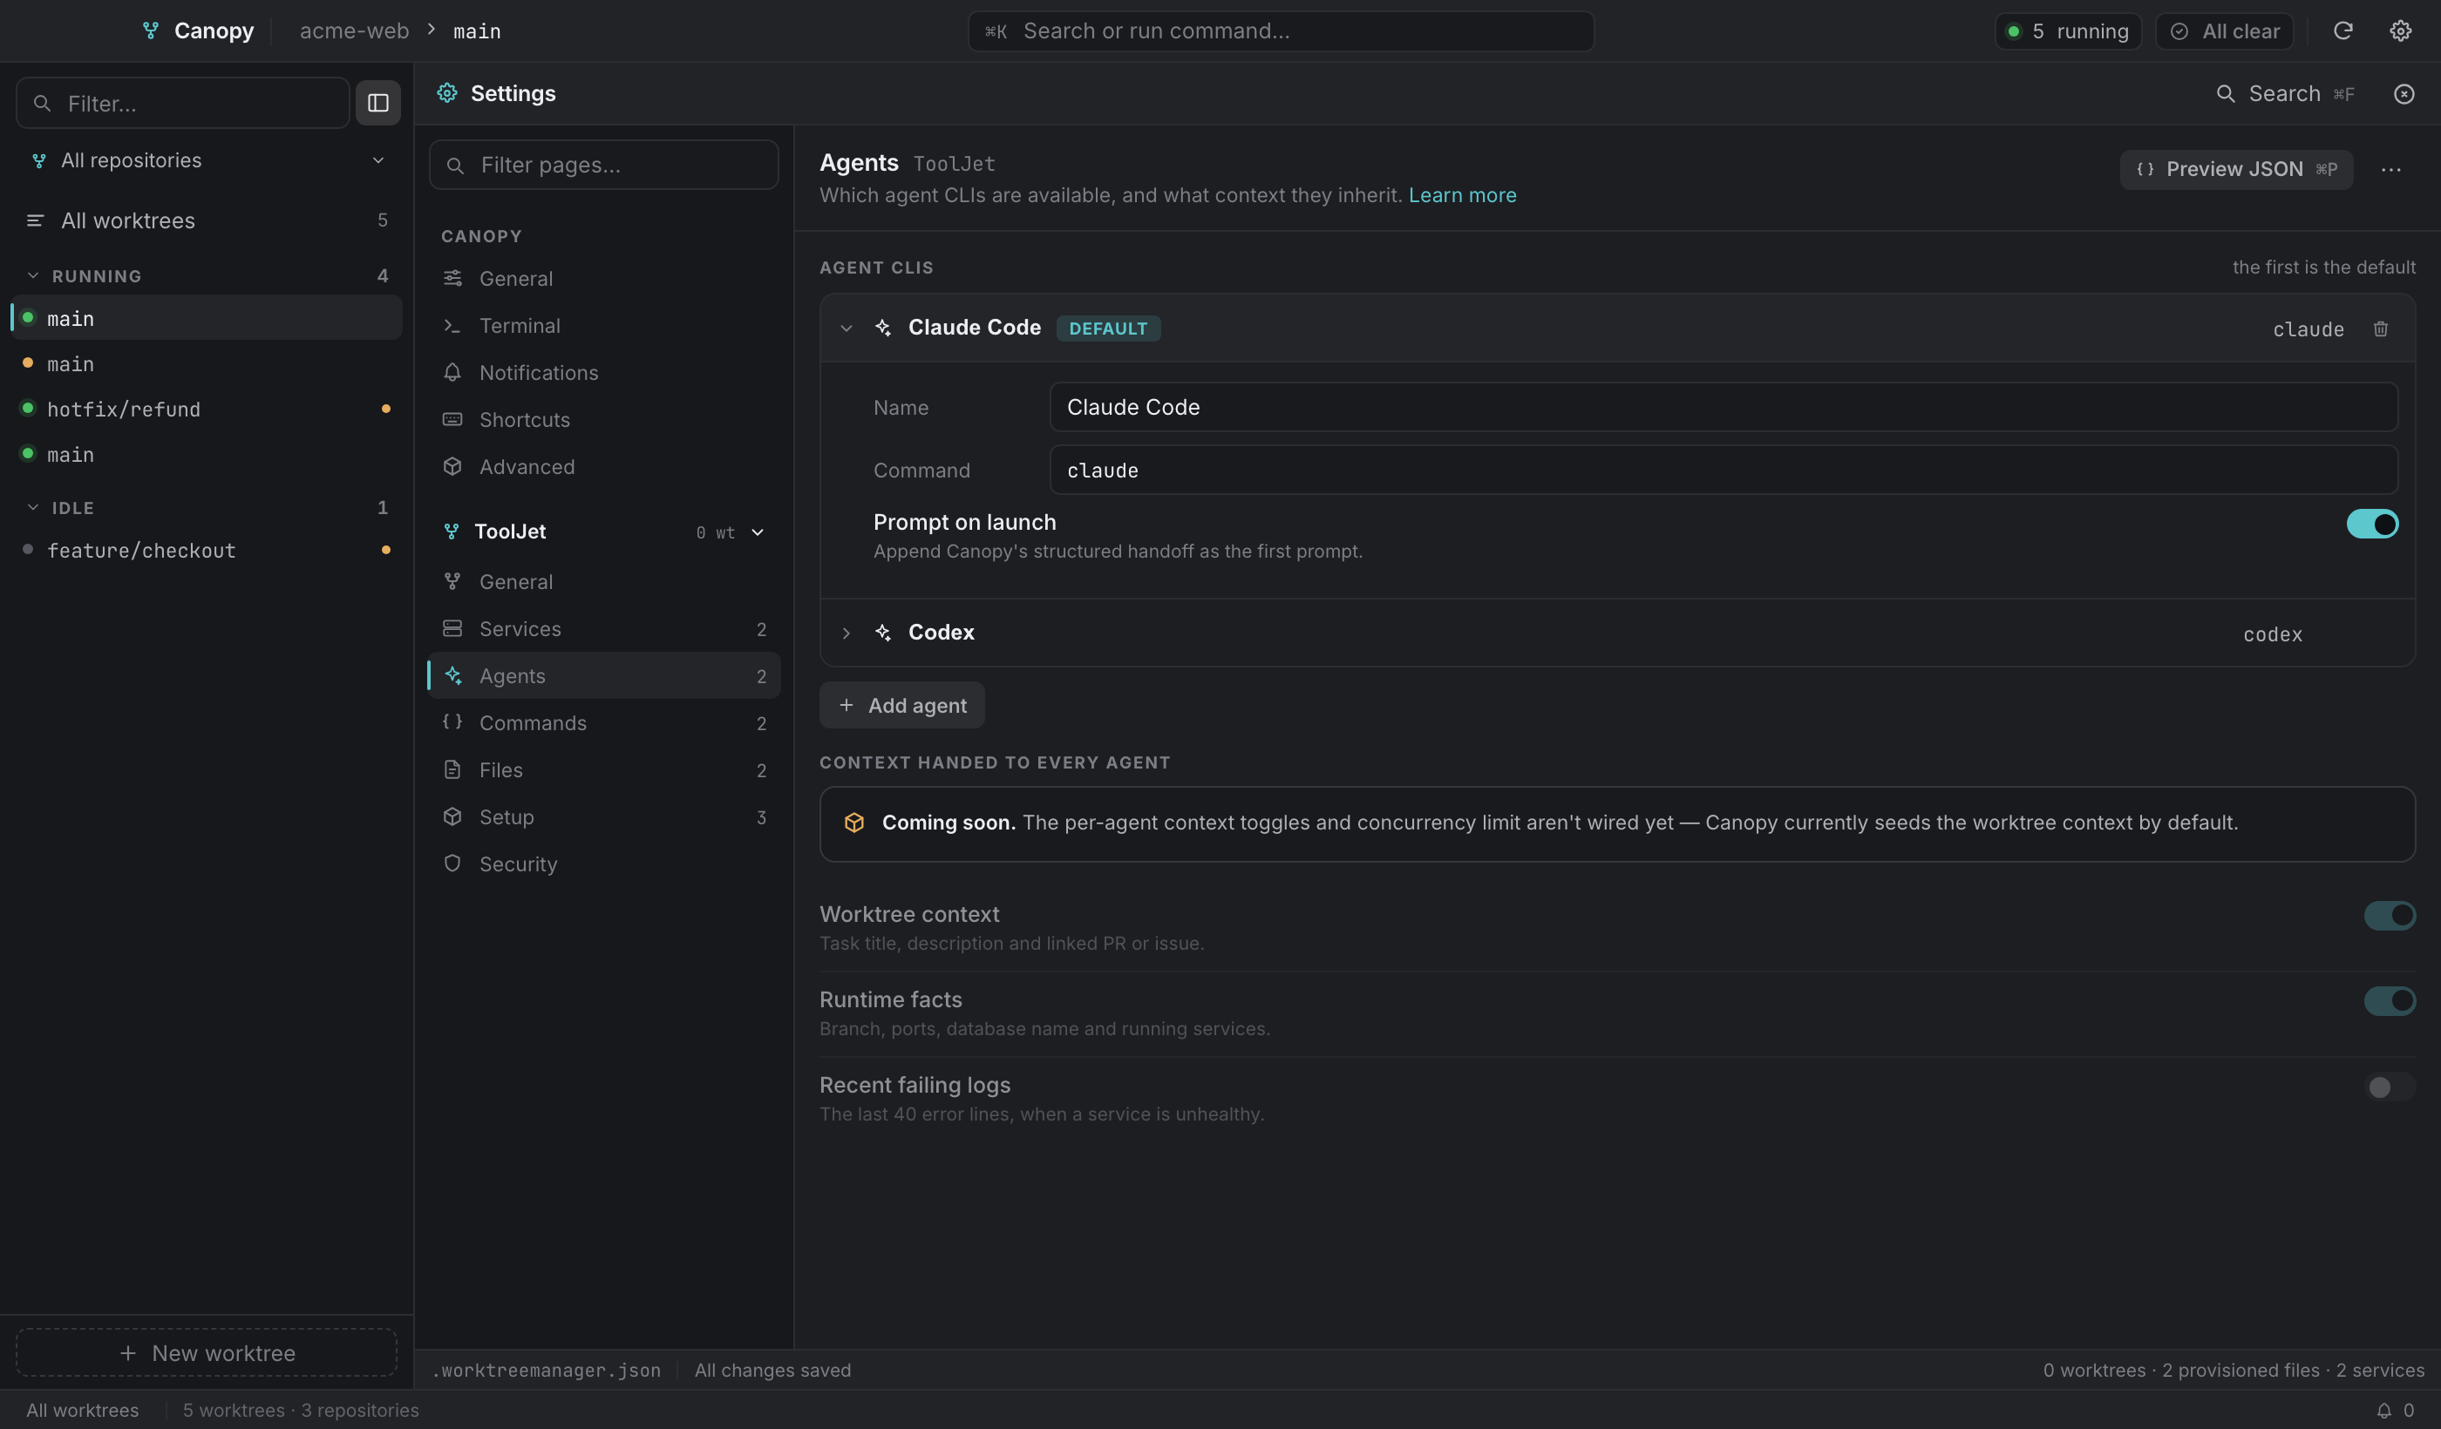2441x1429 pixels.
Task: Toggle the Runtime facts switch
Action: pos(2389,1000)
